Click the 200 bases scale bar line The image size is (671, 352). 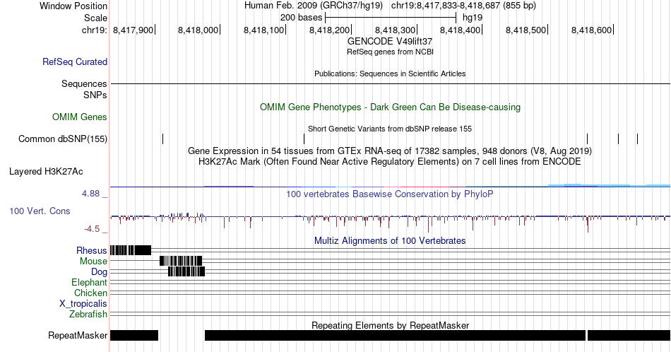[391, 18]
